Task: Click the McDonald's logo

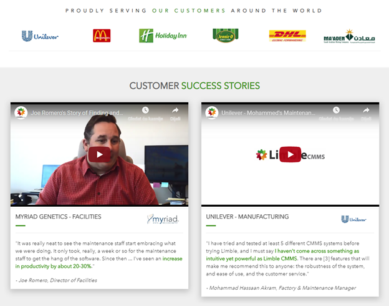Action: click(102, 36)
